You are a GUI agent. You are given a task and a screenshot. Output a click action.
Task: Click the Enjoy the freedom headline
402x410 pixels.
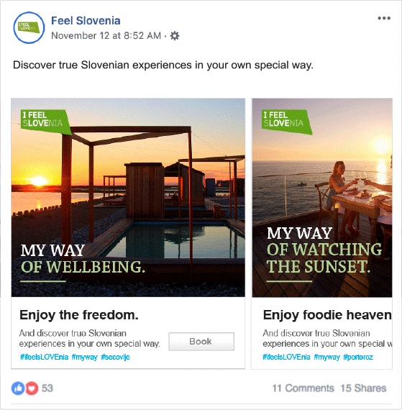(x=79, y=315)
